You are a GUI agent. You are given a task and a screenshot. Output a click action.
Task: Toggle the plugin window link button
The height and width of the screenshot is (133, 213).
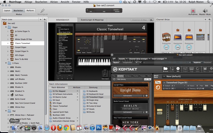[114, 59]
